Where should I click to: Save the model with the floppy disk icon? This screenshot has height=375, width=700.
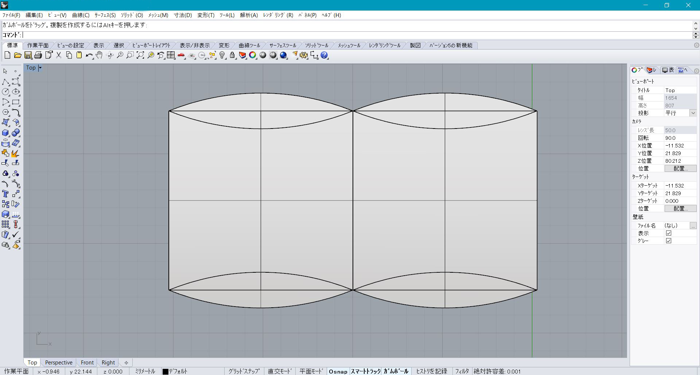pos(28,55)
